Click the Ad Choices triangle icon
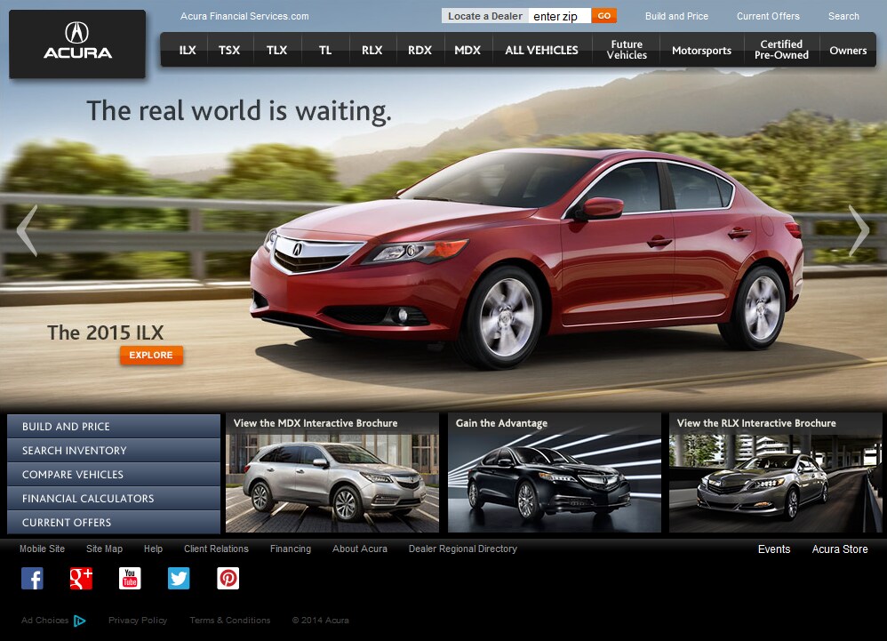This screenshot has height=641, width=887. (80, 621)
